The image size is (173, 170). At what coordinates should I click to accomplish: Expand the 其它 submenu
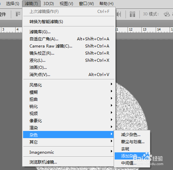(69, 142)
